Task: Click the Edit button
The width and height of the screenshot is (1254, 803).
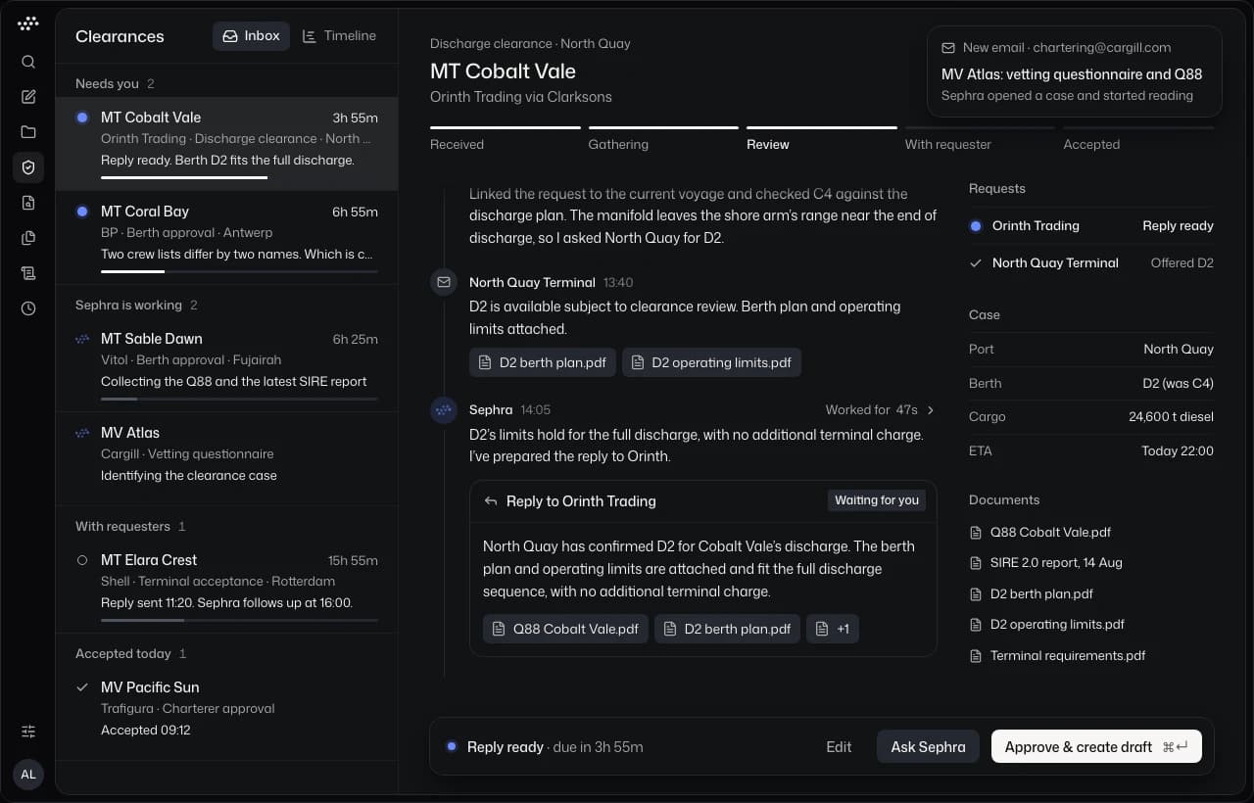Action: (x=839, y=747)
